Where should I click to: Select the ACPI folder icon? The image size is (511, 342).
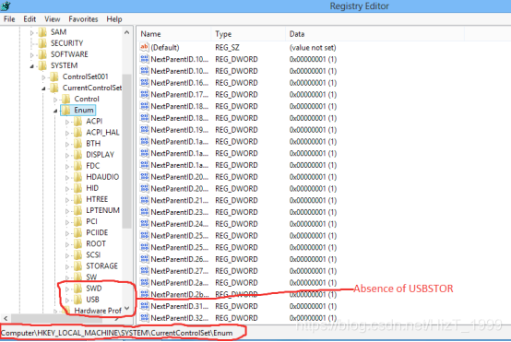pos(77,121)
